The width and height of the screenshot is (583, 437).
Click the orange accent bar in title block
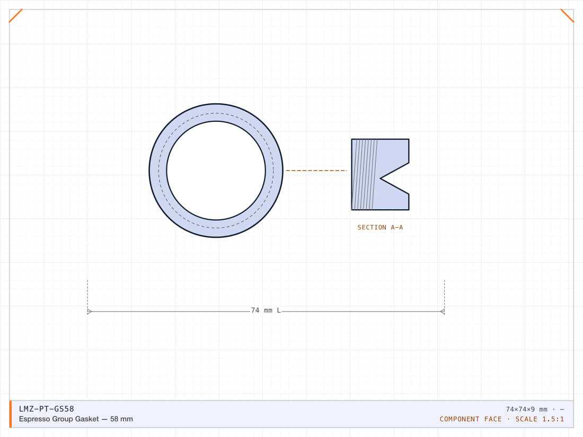coord(11,414)
